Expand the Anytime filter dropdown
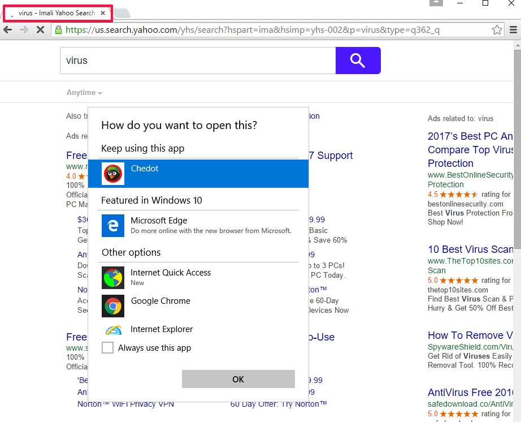521x422 pixels. point(84,93)
